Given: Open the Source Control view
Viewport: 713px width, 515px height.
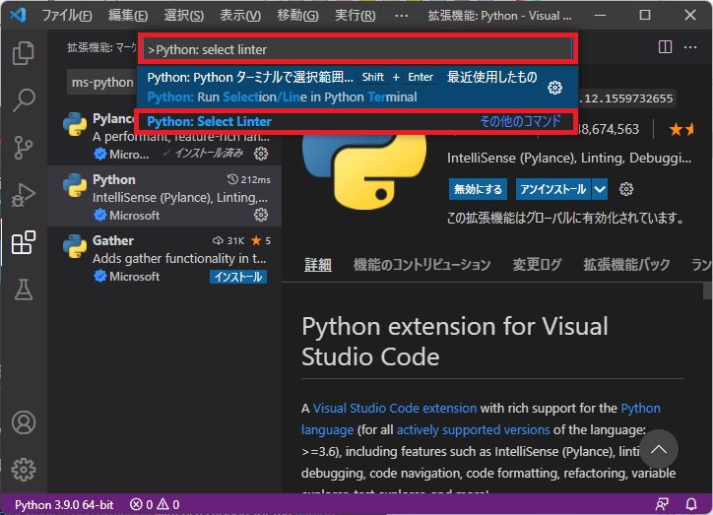Looking at the screenshot, I should [x=23, y=148].
